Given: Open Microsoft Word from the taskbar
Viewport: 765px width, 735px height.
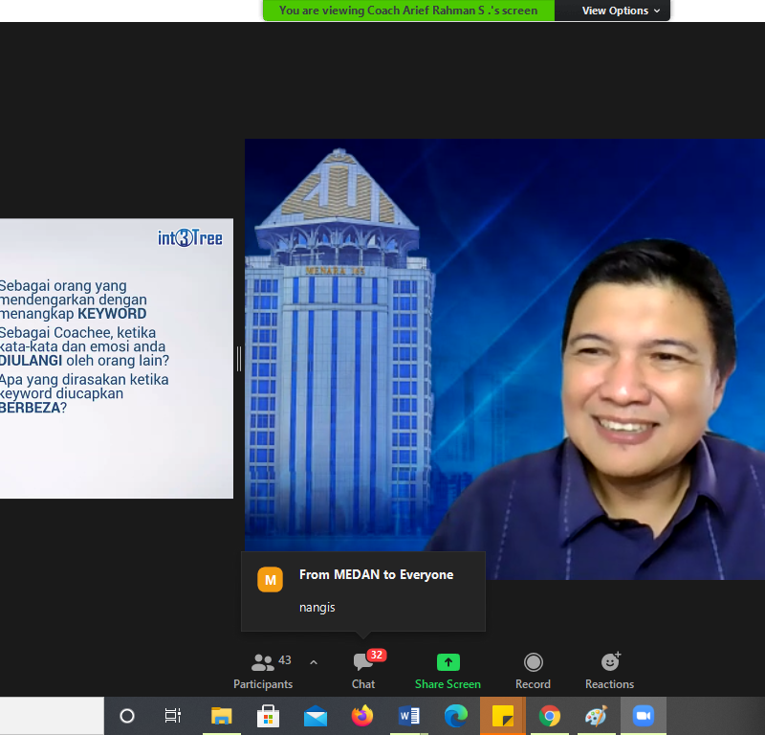Looking at the screenshot, I should tap(409, 716).
